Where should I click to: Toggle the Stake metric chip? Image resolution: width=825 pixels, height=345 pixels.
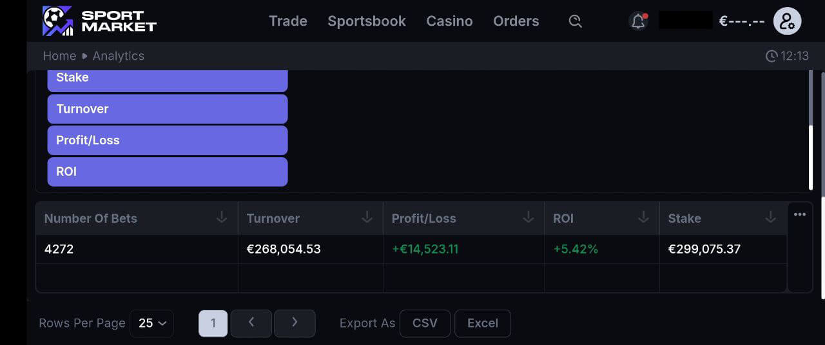(x=167, y=79)
